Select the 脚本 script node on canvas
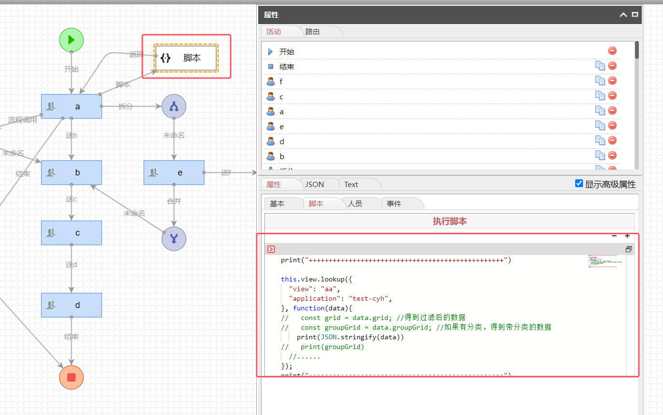This screenshot has height=415, width=663. 186,58
